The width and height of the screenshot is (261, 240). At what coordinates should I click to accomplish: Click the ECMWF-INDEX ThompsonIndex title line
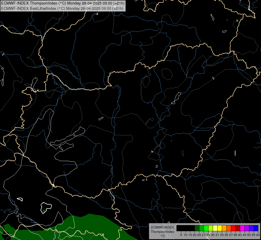[63, 3]
